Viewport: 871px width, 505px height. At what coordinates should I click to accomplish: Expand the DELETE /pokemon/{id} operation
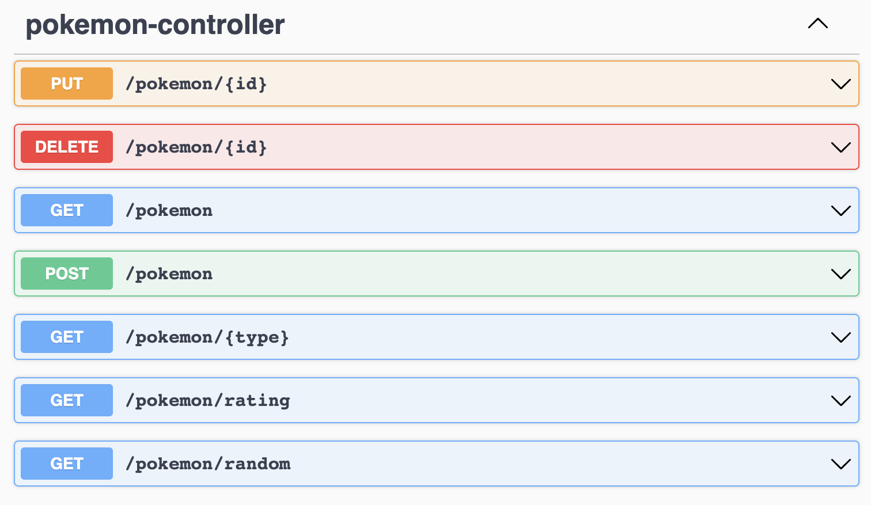pyautogui.click(x=840, y=147)
